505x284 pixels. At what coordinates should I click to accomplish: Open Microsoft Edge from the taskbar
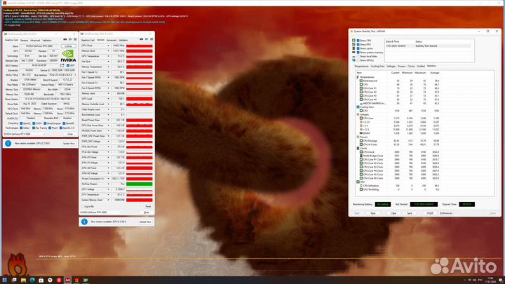(x=32, y=280)
